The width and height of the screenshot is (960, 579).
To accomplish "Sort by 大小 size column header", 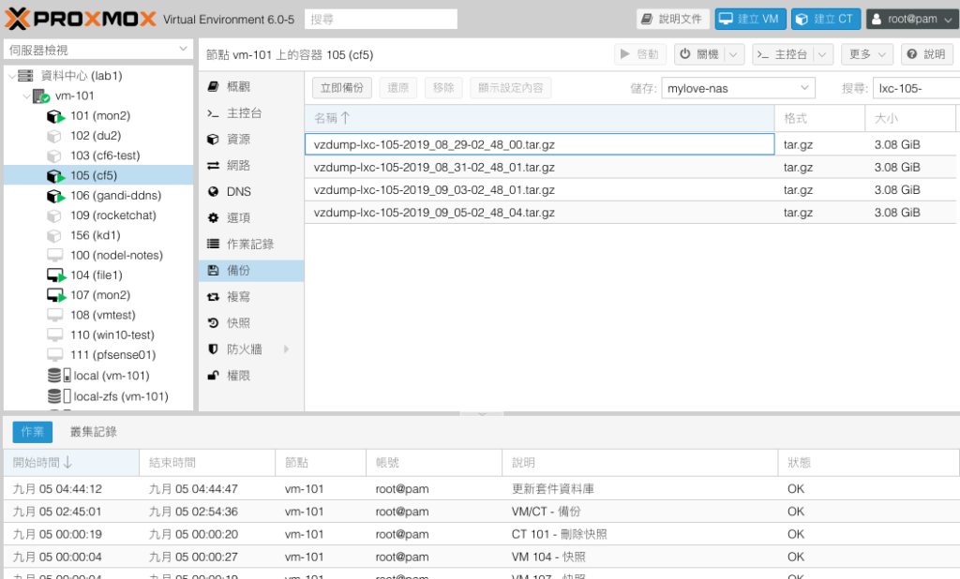I will tap(910, 118).
